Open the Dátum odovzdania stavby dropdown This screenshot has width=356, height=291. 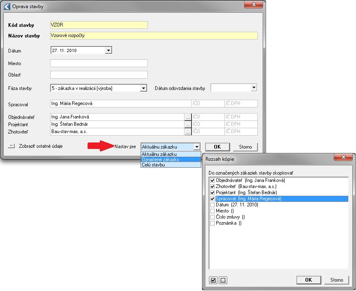pyautogui.click(x=254, y=88)
